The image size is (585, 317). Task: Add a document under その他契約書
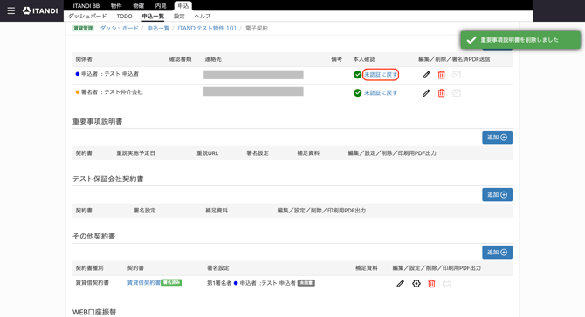[x=497, y=253]
